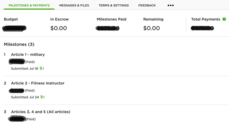Click Article 1 (Paid) status text
The height and width of the screenshot is (125, 229).
(x=30, y=62)
